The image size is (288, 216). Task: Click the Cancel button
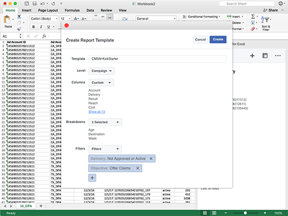[x=200, y=39]
